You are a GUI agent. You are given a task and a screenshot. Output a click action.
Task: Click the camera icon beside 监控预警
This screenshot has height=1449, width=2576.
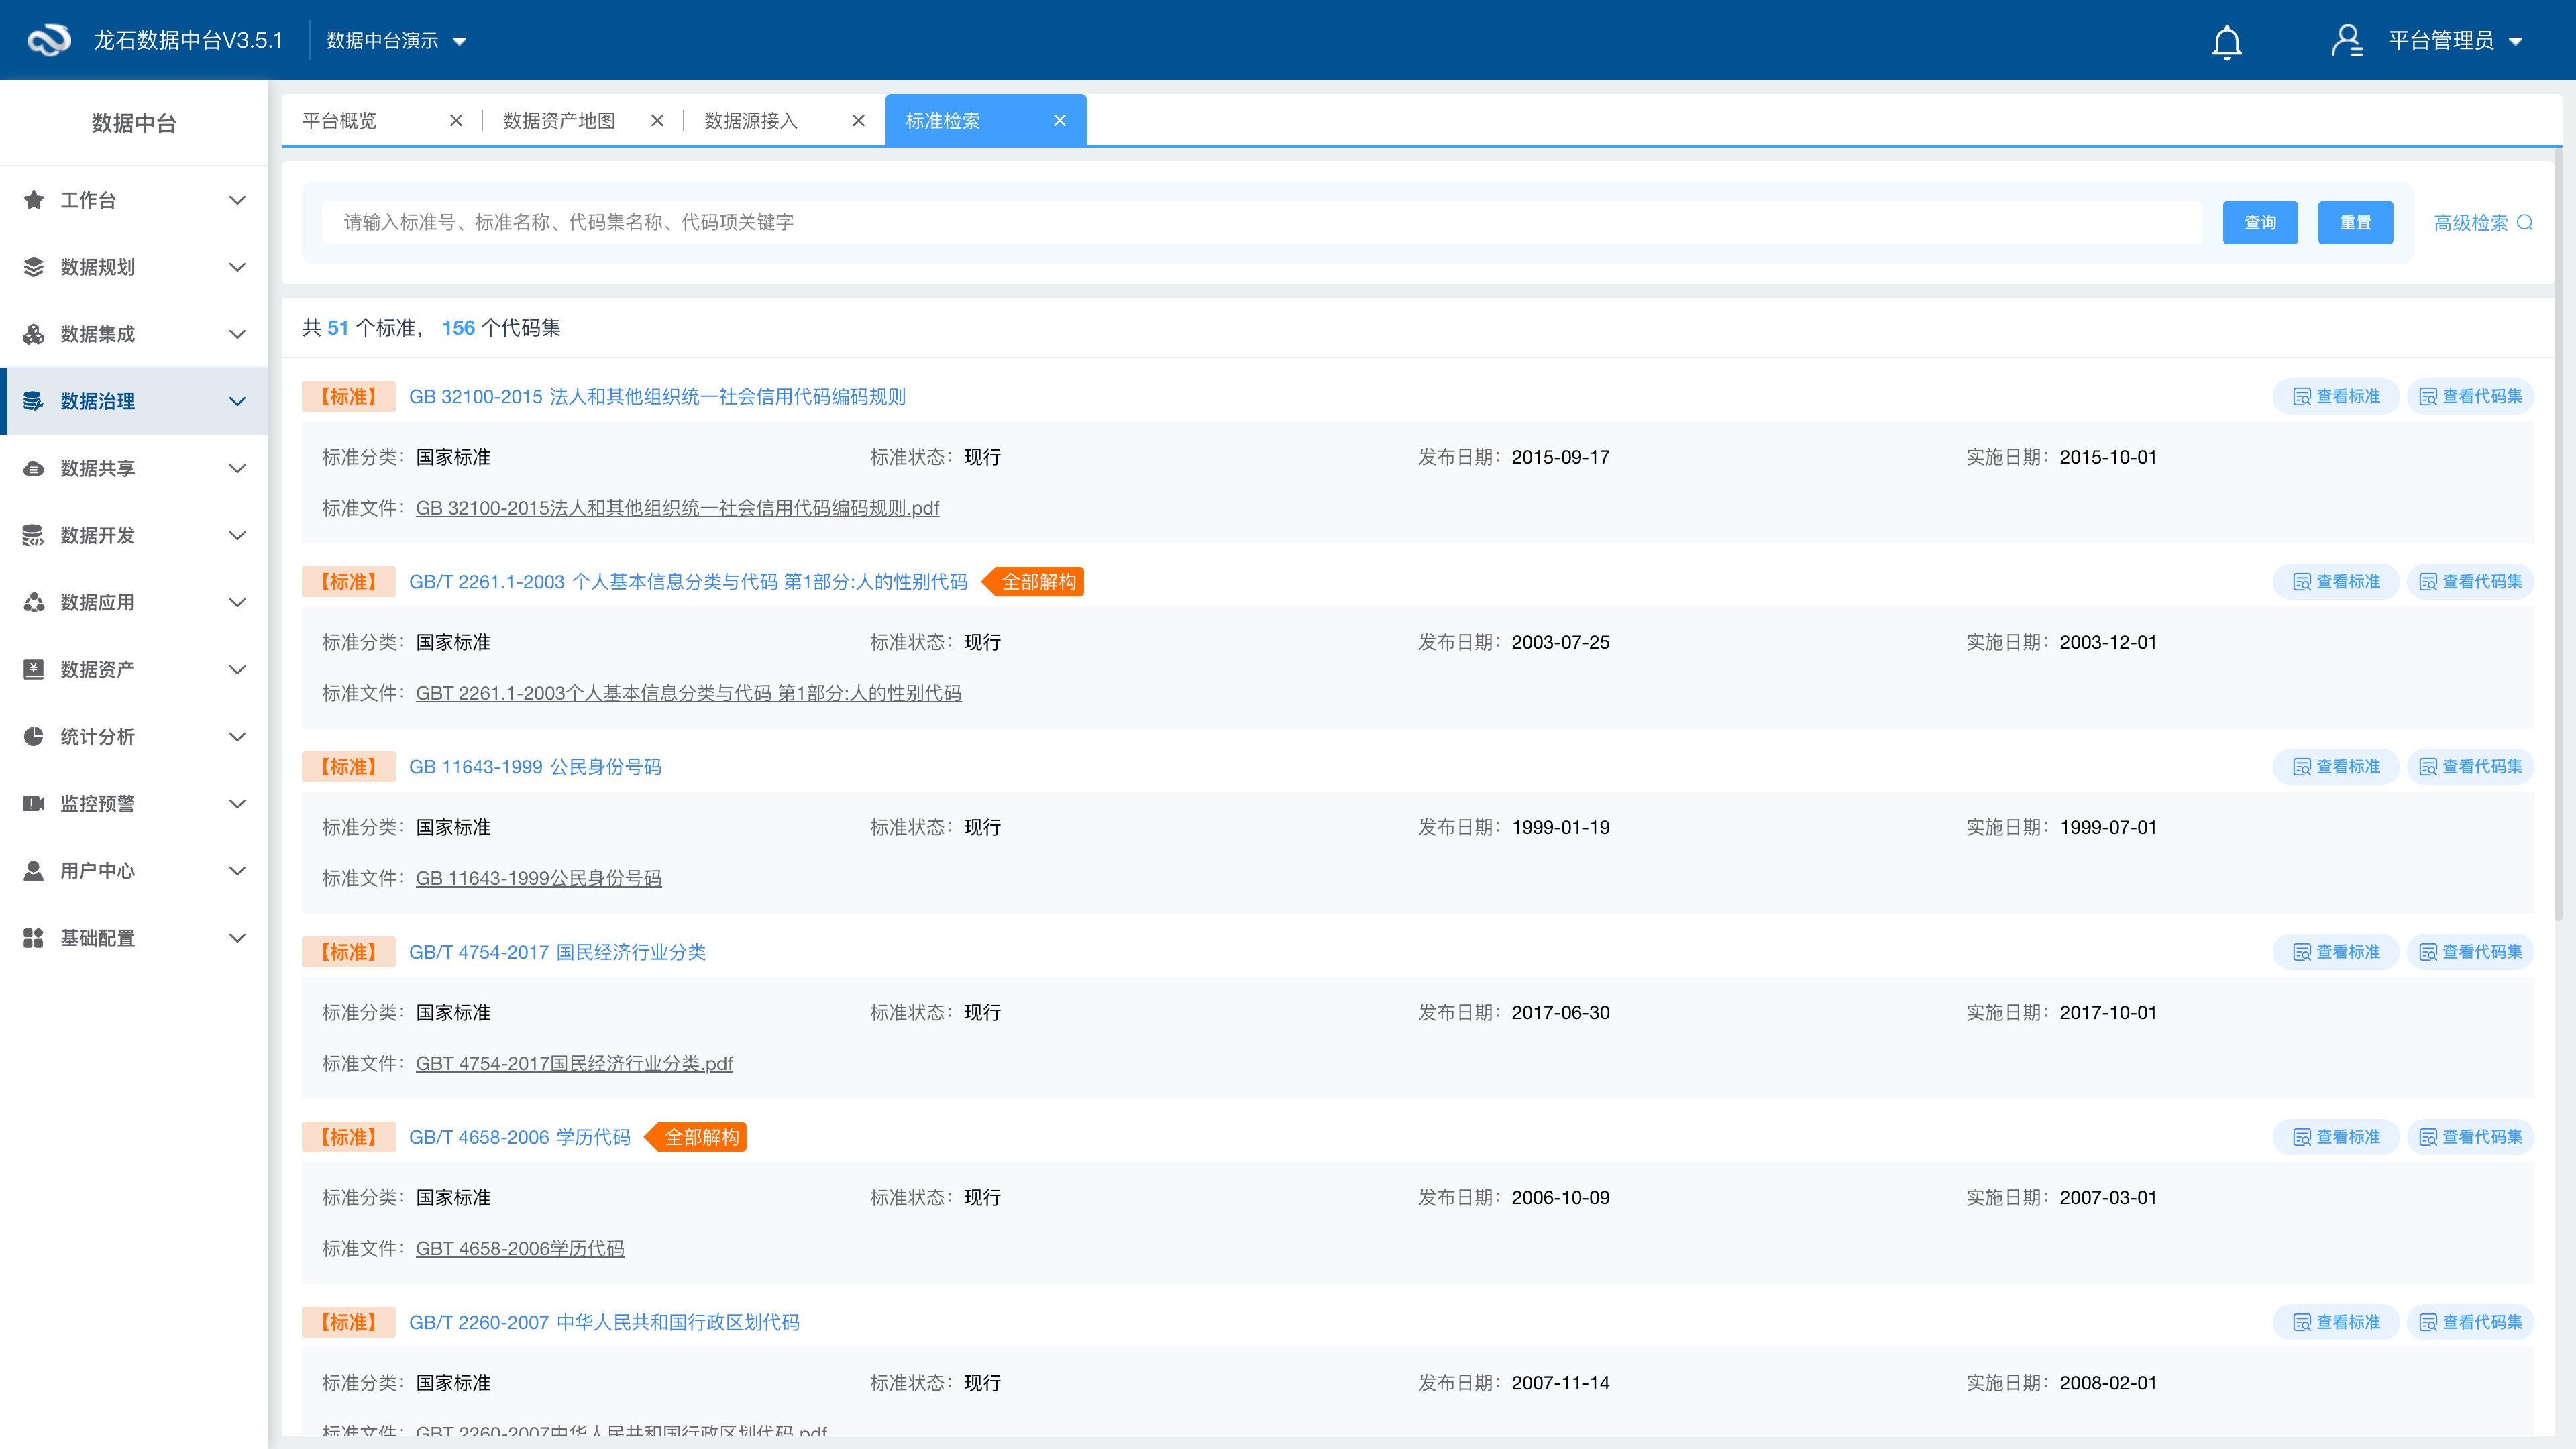[x=34, y=803]
